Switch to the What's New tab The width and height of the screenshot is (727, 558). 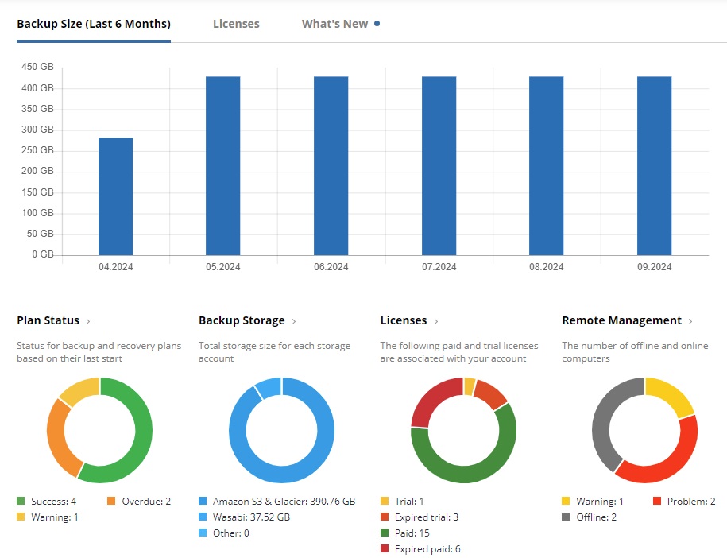pyautogui.click(x=334, y=24)
